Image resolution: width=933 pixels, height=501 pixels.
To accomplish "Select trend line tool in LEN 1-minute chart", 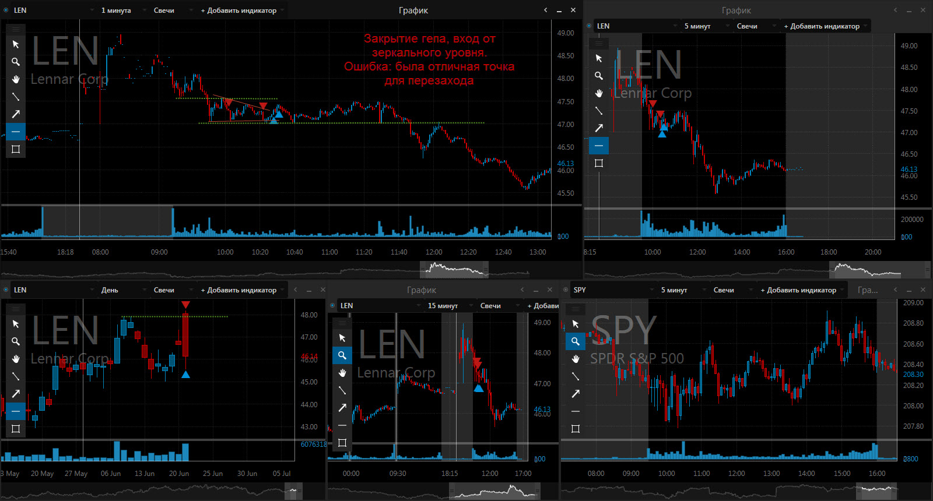I will pyautogui.click(x=16, y=97).
